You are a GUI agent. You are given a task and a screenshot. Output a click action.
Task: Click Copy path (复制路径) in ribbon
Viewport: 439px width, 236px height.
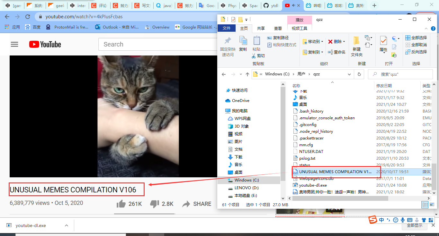(278, 38)
